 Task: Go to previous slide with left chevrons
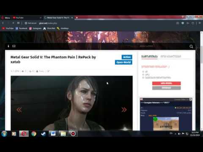point(19,110)
